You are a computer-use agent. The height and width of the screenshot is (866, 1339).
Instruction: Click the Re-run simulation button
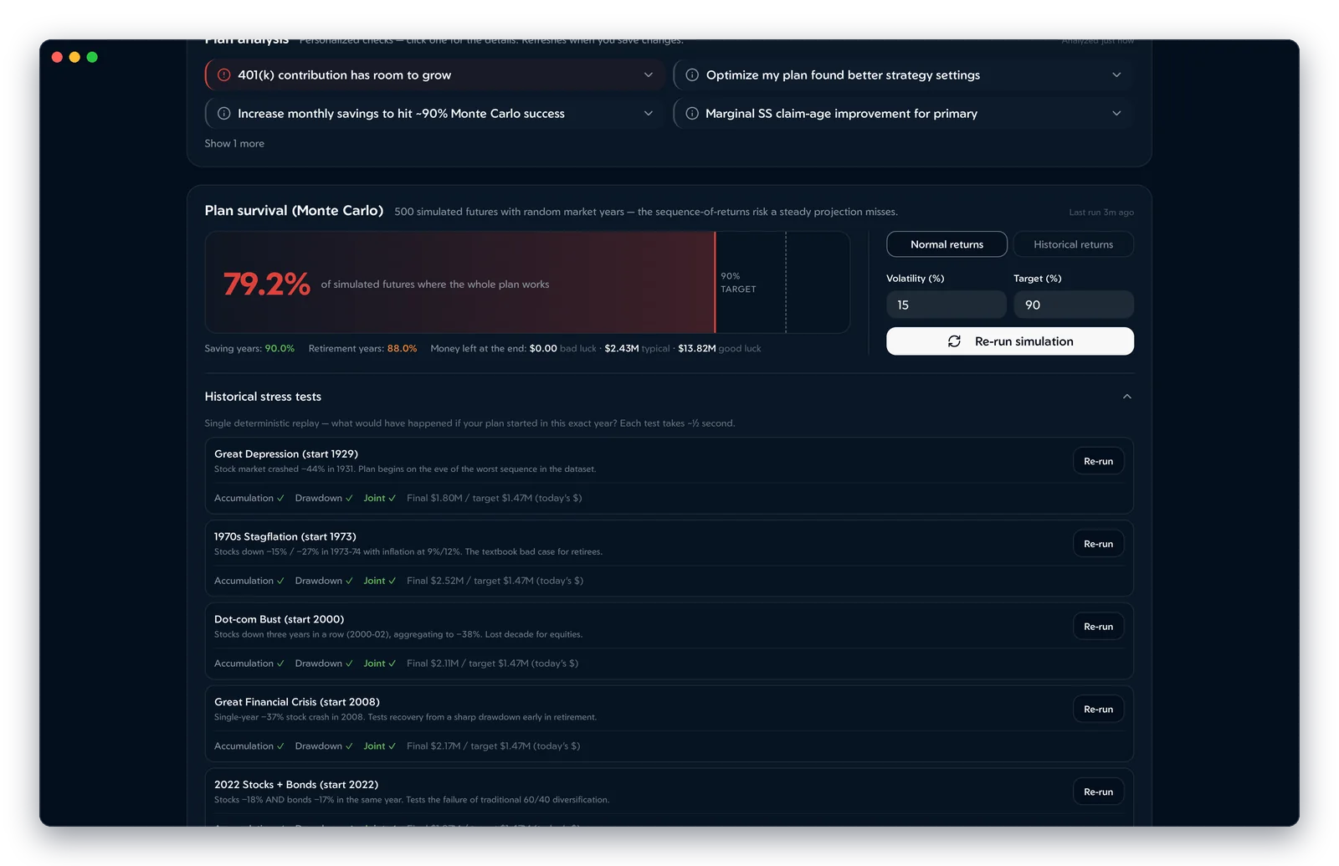(x=1010, y=341)
